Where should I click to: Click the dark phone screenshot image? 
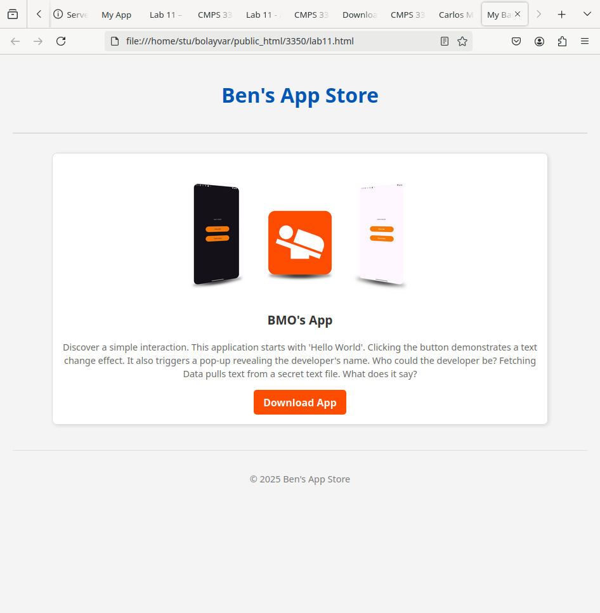tap(216, 235)
